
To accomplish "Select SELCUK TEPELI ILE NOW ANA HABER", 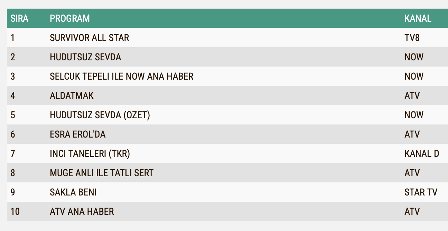I will pos(121,76).
